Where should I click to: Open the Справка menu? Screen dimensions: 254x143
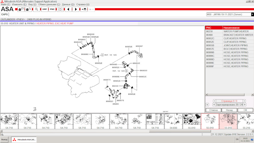tap(83, 5)
